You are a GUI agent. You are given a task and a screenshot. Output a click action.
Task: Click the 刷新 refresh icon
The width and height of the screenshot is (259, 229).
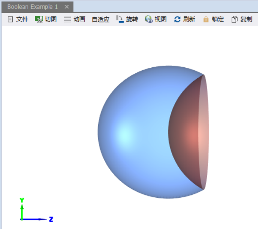pos(177,19)
